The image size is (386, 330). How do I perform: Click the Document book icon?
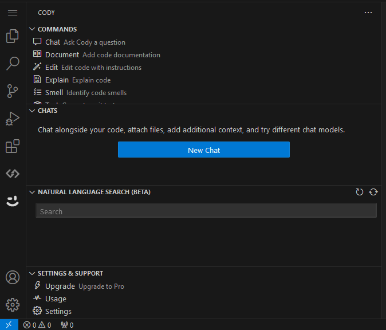point(37,54)
